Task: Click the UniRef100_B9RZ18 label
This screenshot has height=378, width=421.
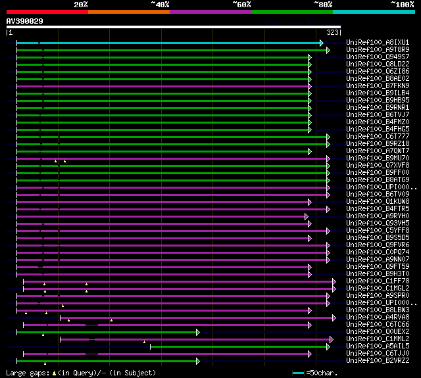Action: point(378,144)
